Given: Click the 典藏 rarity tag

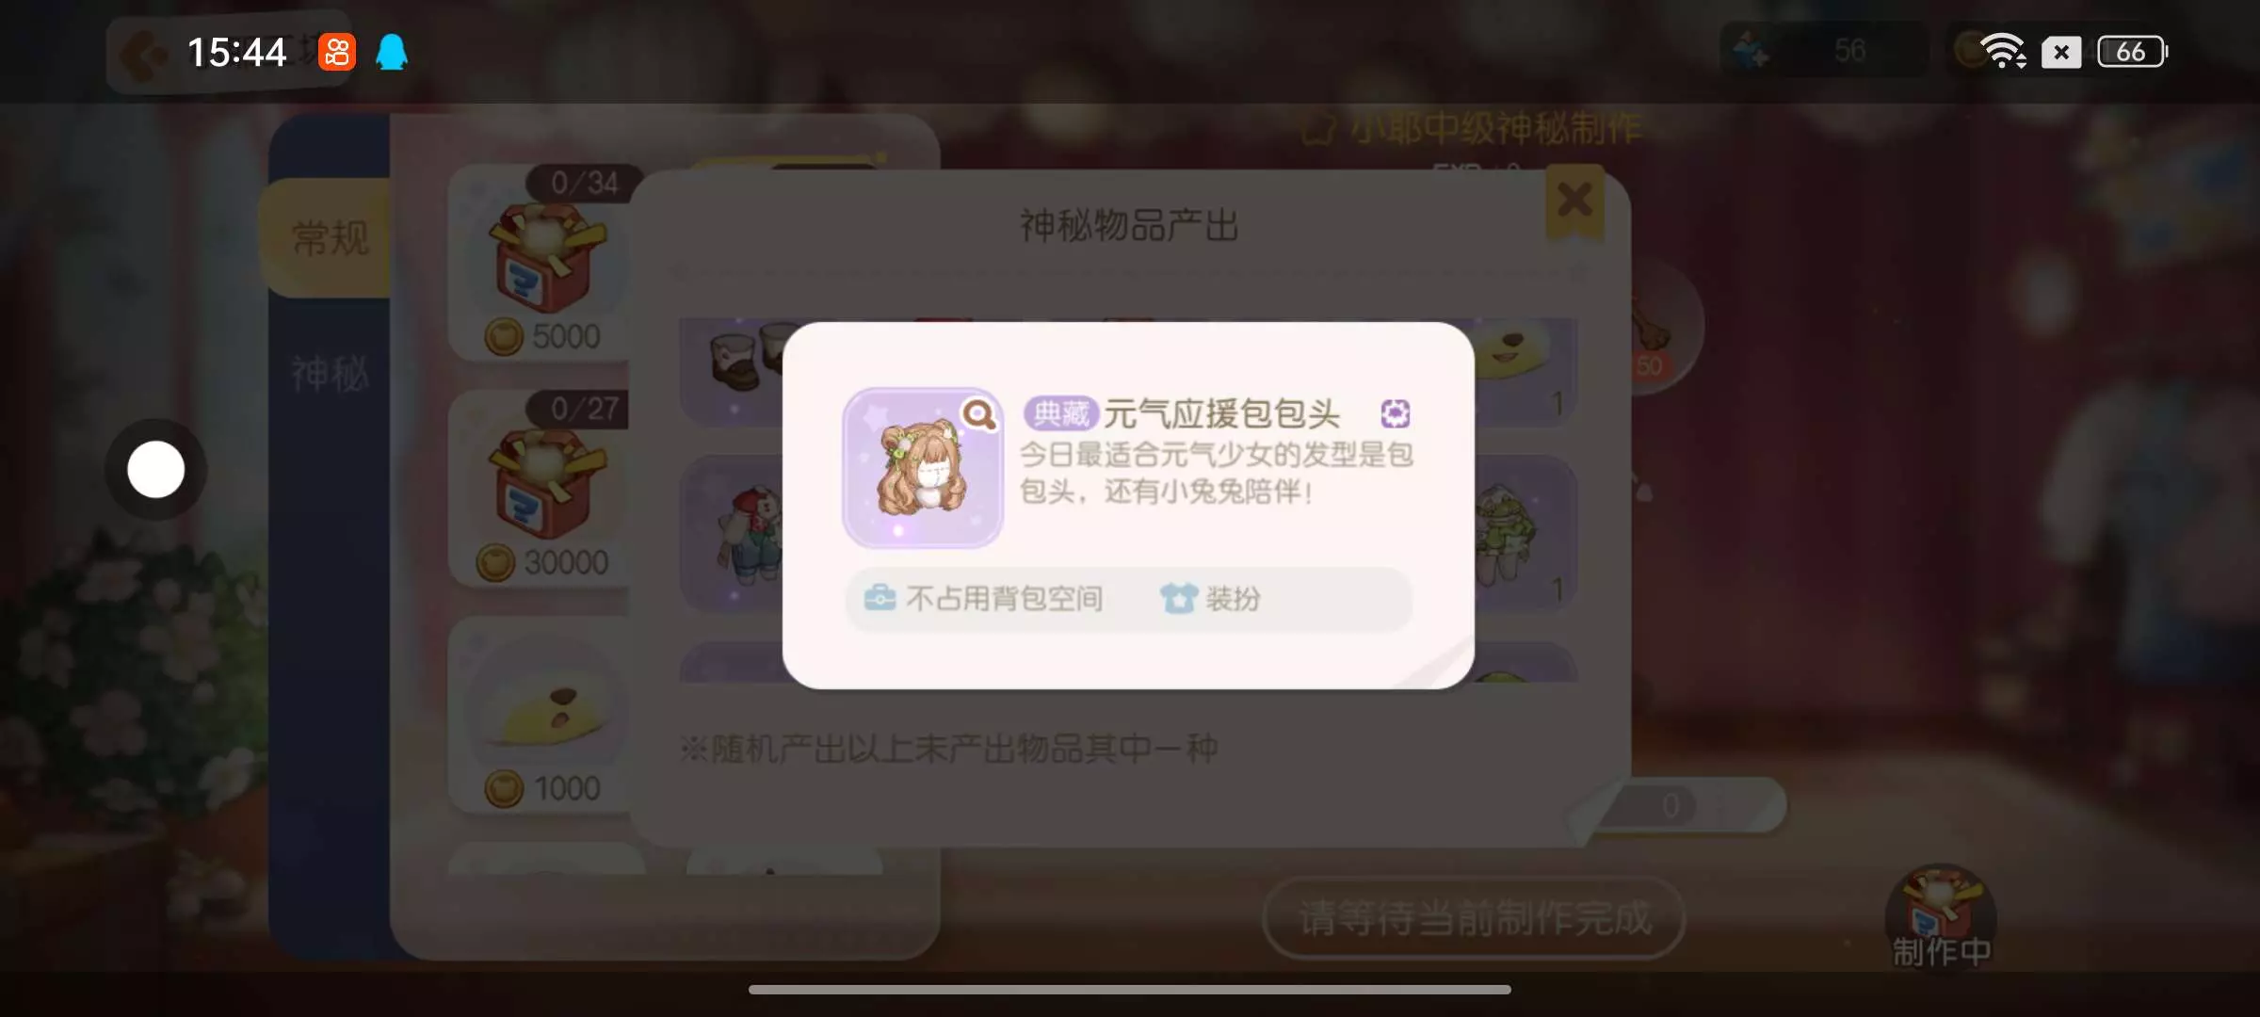Looking at the screenshot, I should [1060, 413].
